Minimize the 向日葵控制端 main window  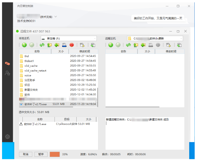click(167, 6)
